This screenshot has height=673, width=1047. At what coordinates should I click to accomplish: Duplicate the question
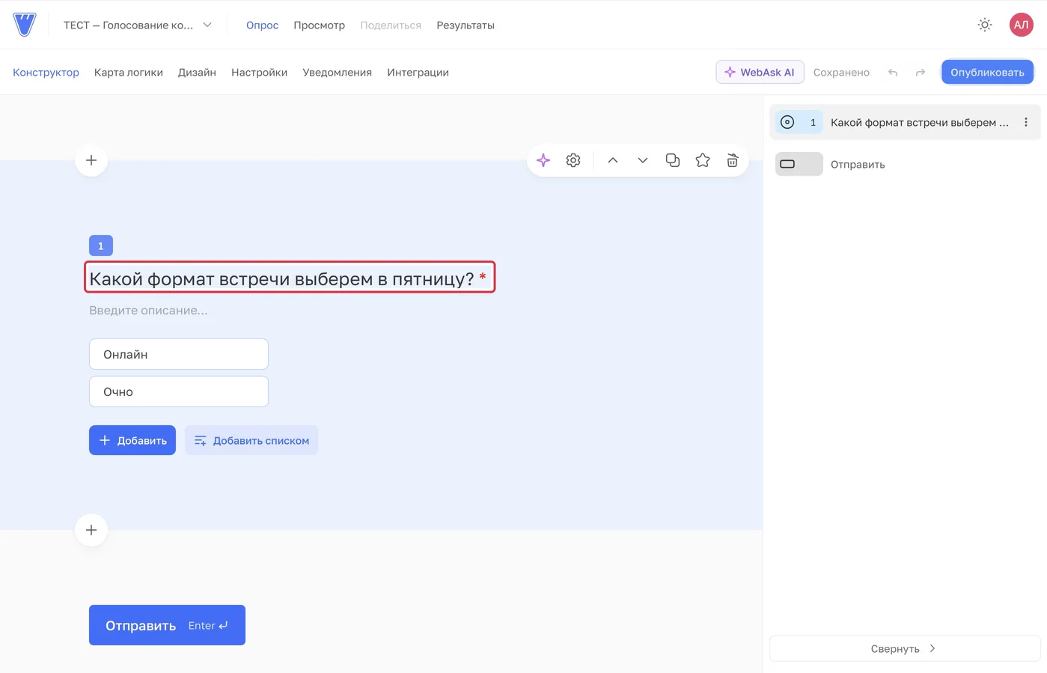pos(673,160)
